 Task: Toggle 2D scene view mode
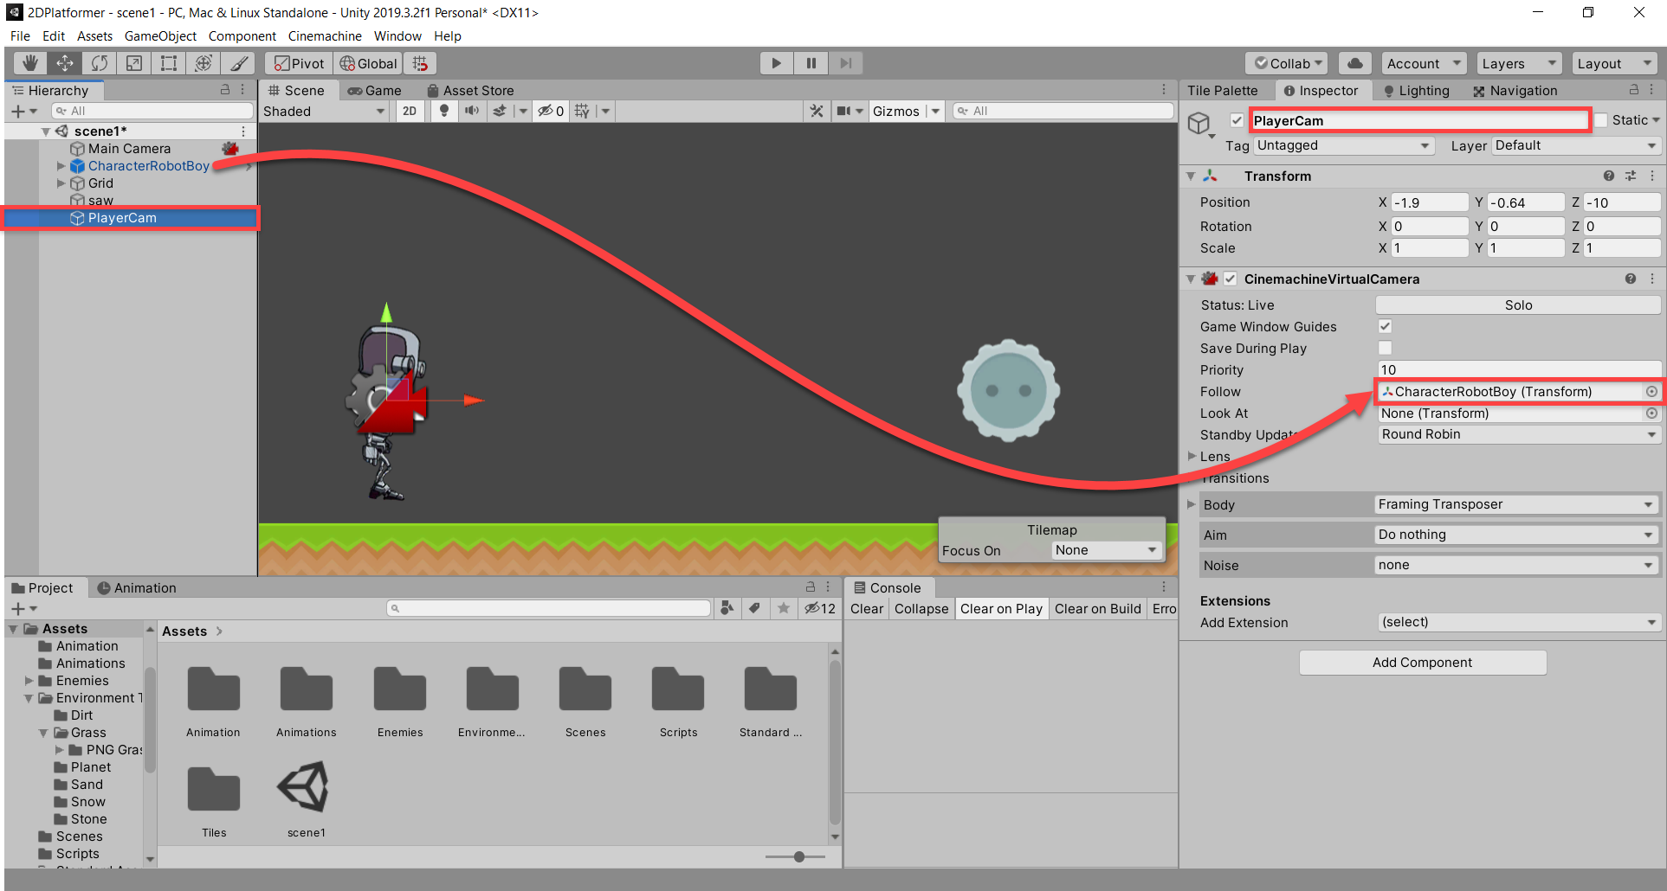pos(410,111)
